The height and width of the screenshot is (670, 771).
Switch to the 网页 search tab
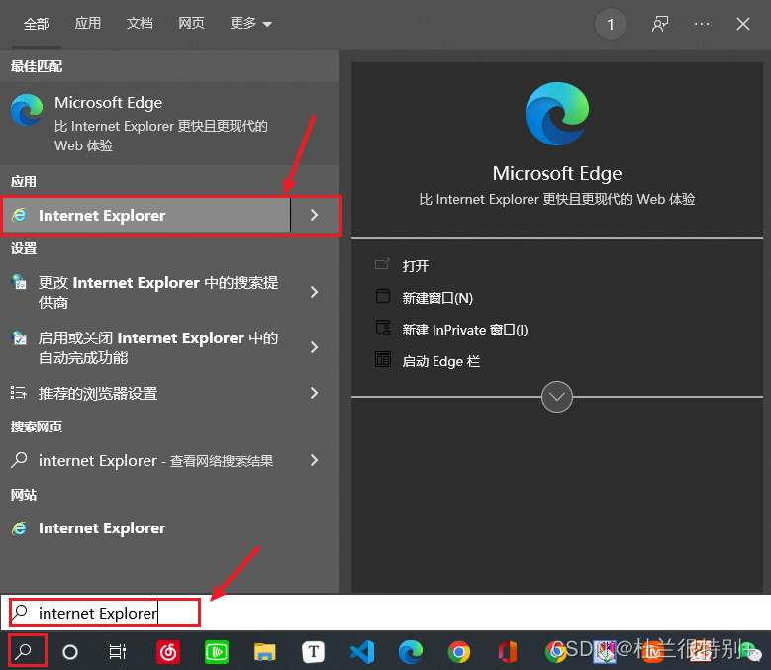[x=191, y=23]
